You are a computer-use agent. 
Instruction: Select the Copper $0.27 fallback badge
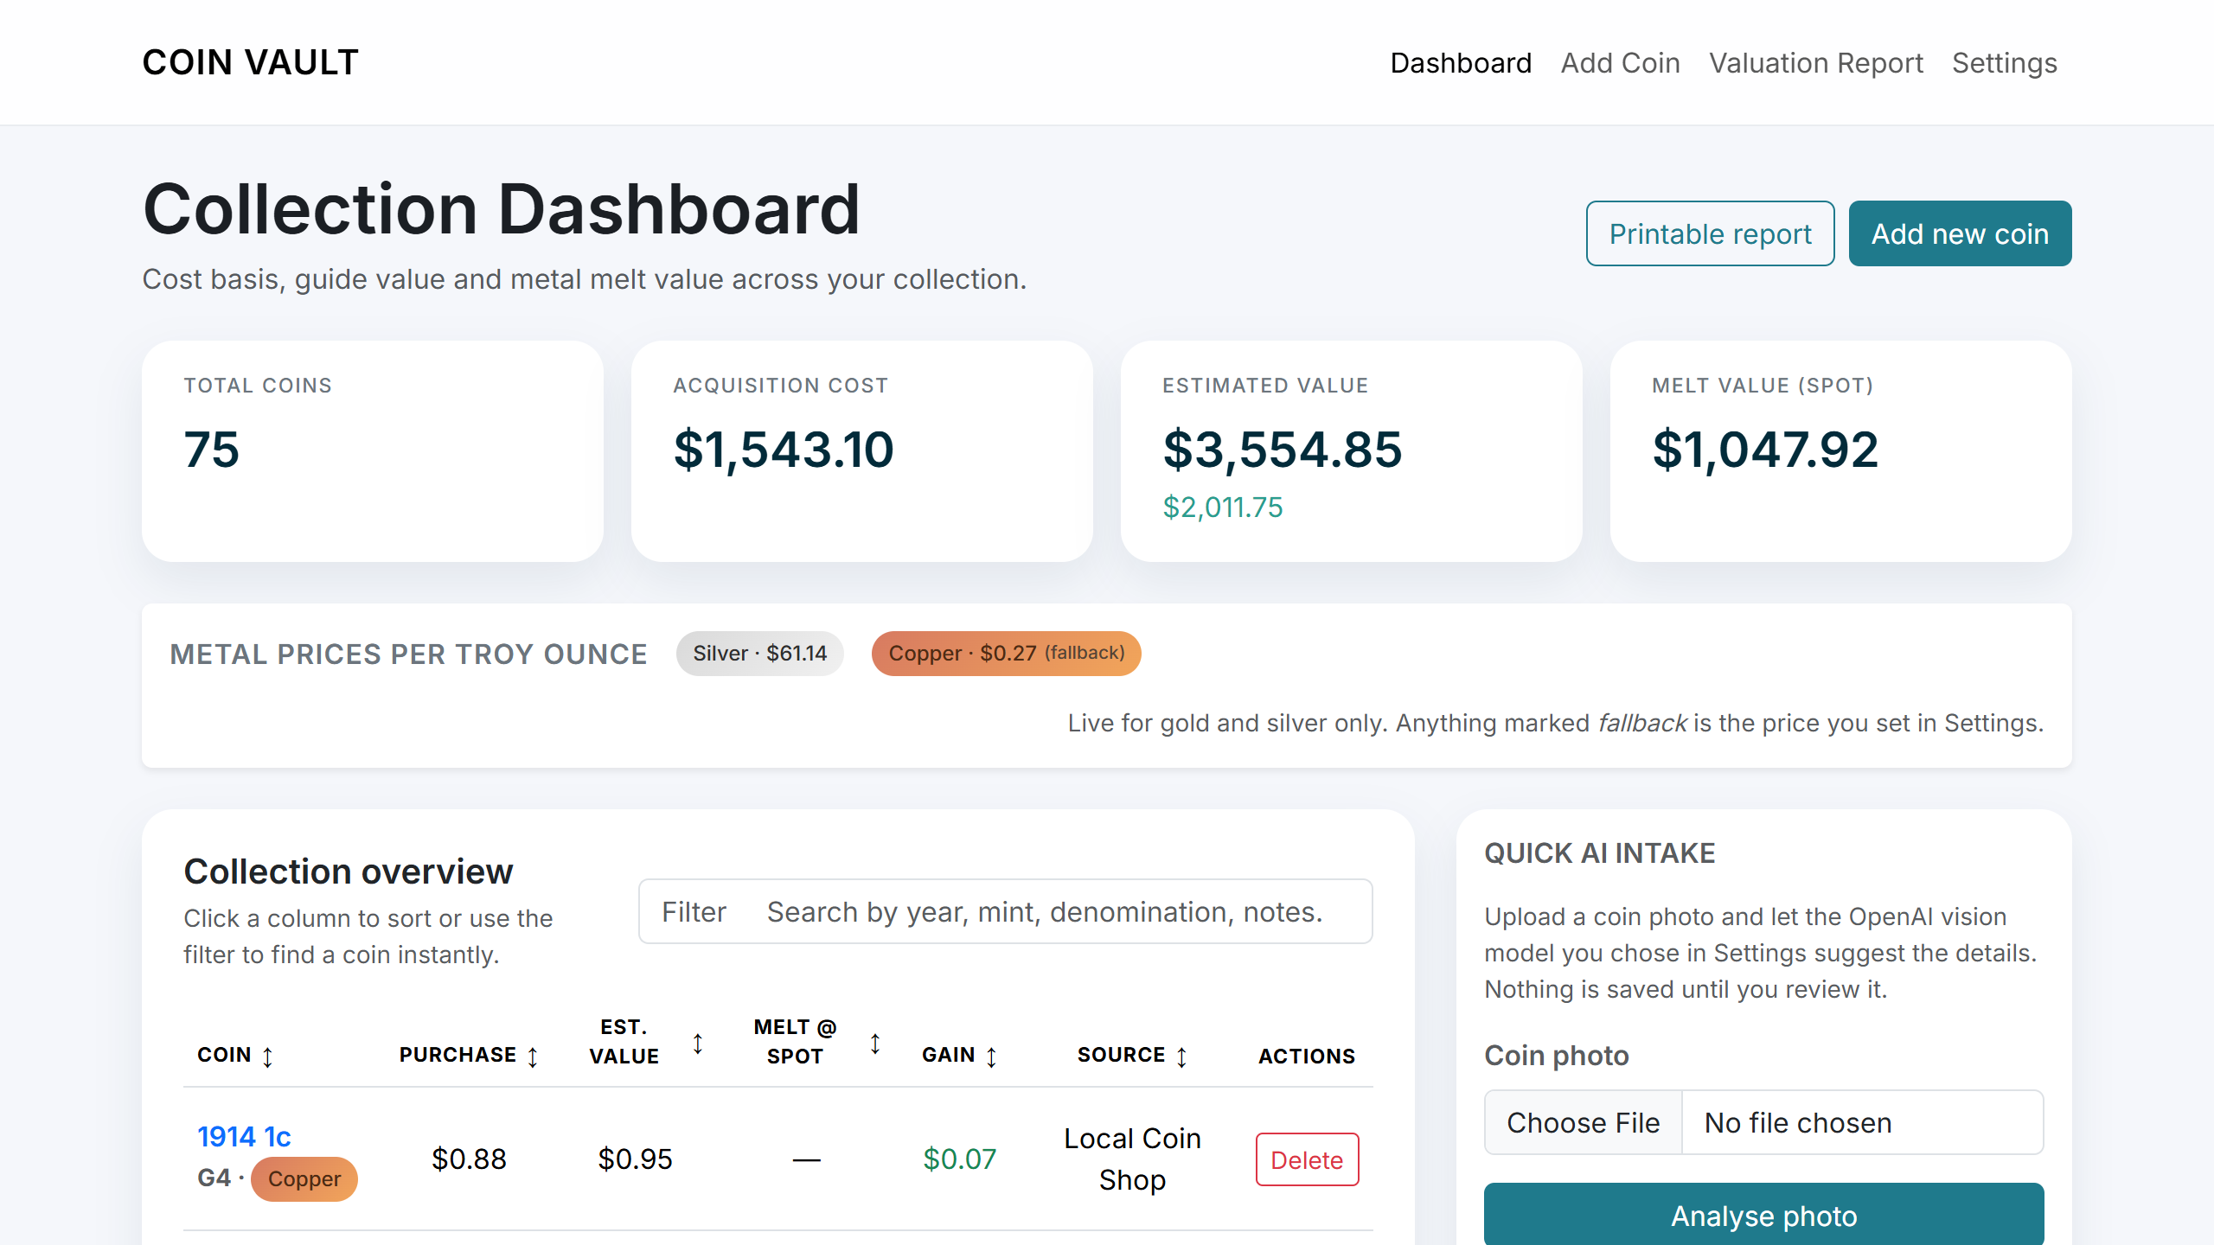coord(1006,654)
